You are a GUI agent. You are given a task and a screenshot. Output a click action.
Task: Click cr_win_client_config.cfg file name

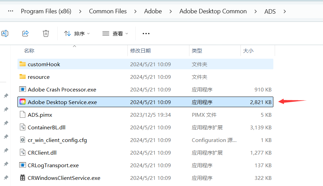coord(57,140)
